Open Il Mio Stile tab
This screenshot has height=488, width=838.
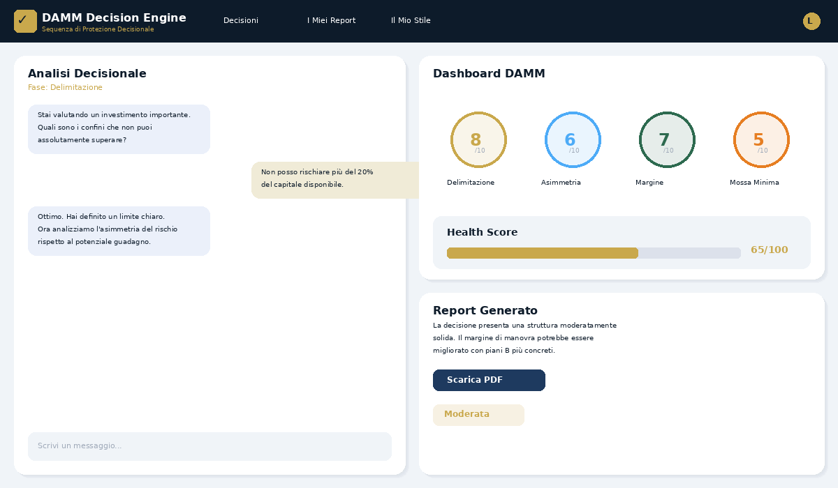[411, 21]
